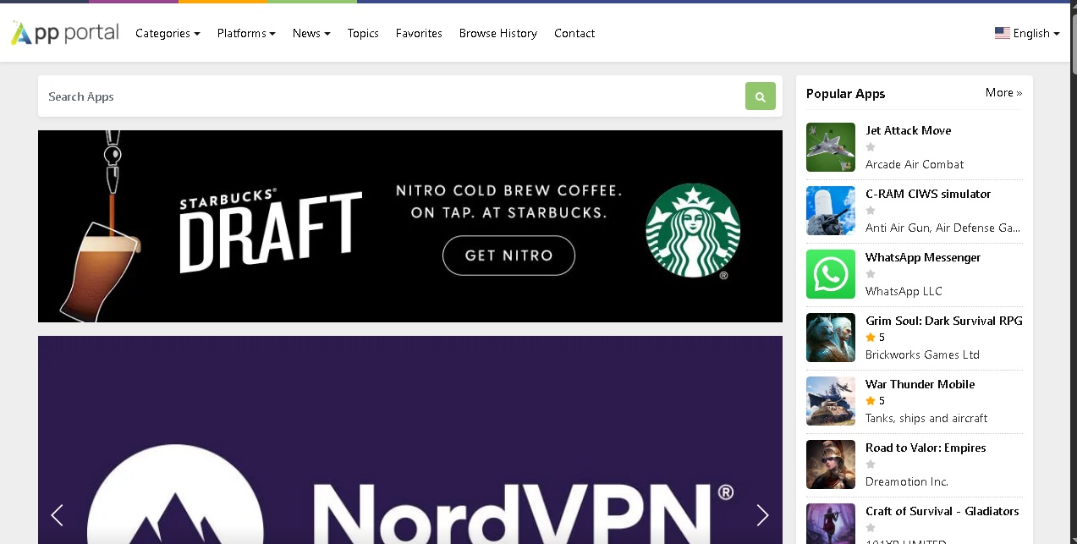Expand the News dropdown menu

pos(311,33)
